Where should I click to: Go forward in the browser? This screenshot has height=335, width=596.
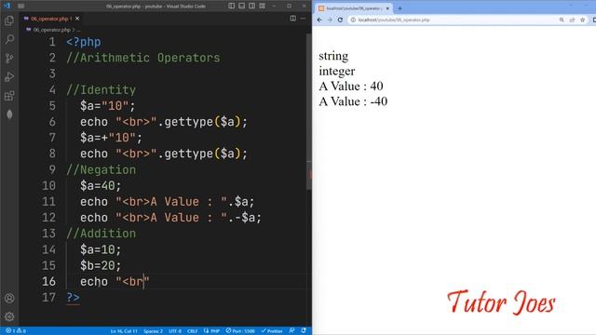330,20
